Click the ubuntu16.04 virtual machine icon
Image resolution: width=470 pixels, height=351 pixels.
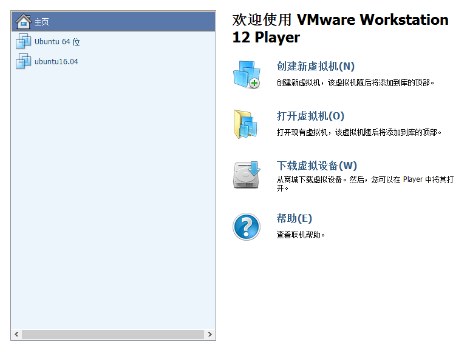23,61
